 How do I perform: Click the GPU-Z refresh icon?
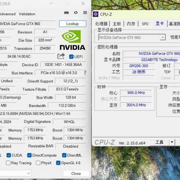coord(76,13)
